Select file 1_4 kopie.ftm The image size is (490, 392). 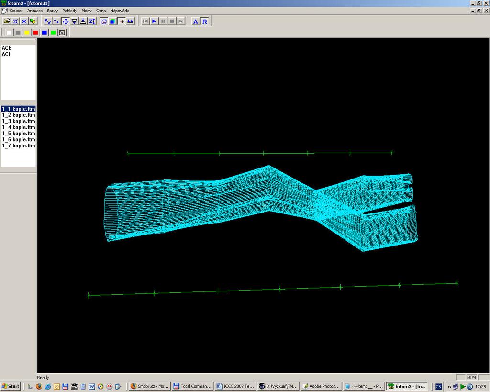[19, 127]
